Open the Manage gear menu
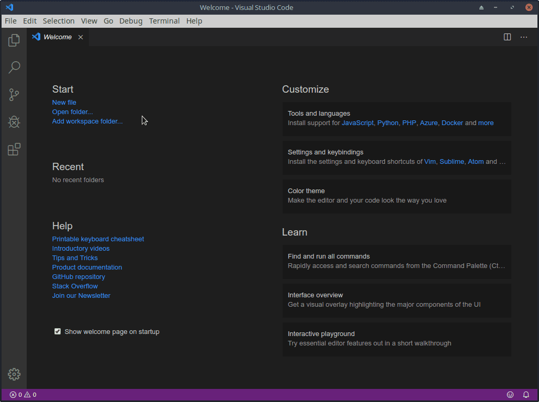The width and height of the screenshot is (539, 402). 14,374
